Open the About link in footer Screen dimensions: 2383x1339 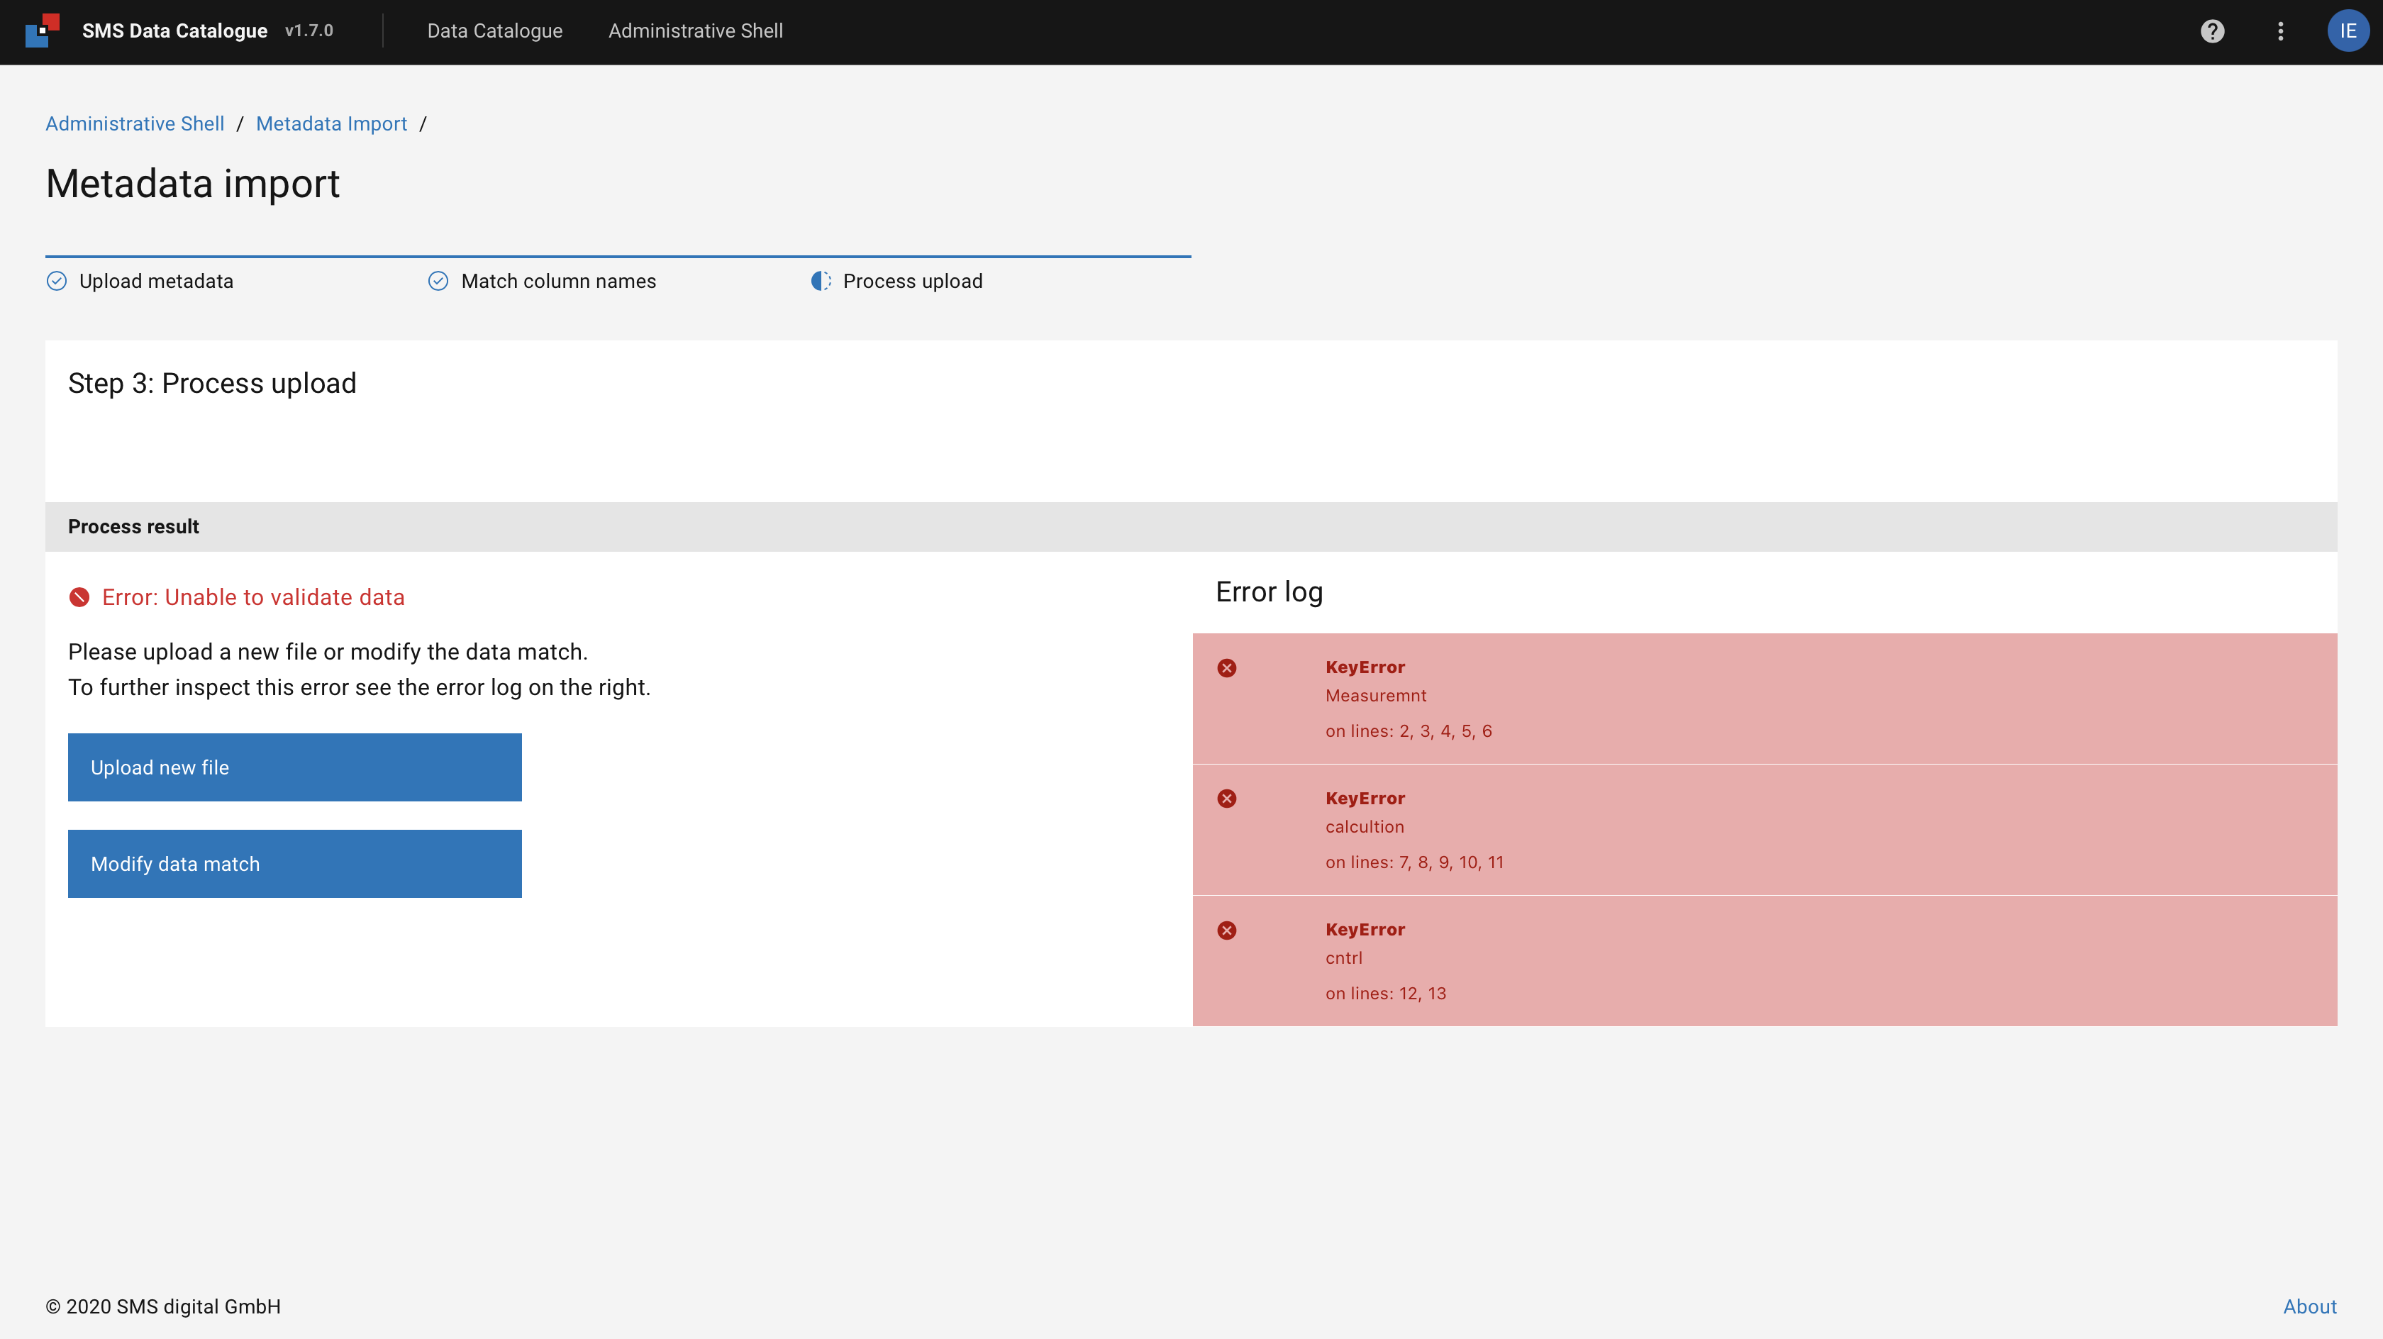(x=2309, y=1306)
